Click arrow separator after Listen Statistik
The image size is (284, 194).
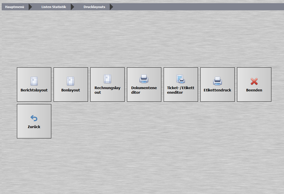(73, 7)
